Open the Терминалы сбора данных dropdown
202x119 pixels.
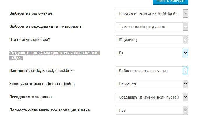152,27
